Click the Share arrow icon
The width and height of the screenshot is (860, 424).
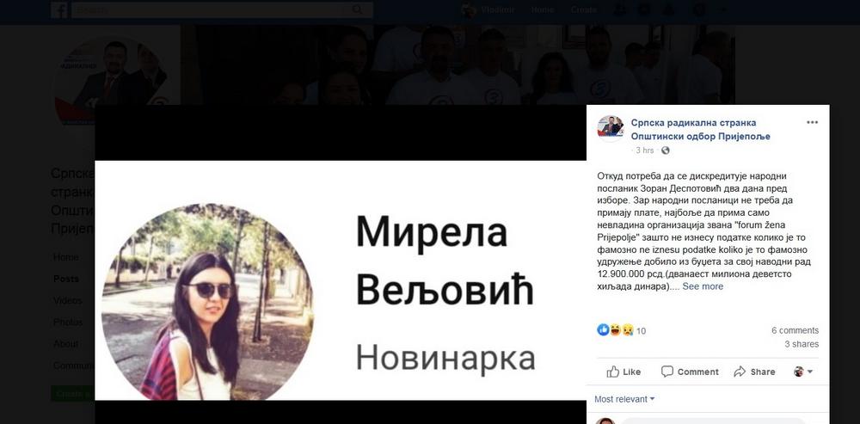tap(740, 372)
